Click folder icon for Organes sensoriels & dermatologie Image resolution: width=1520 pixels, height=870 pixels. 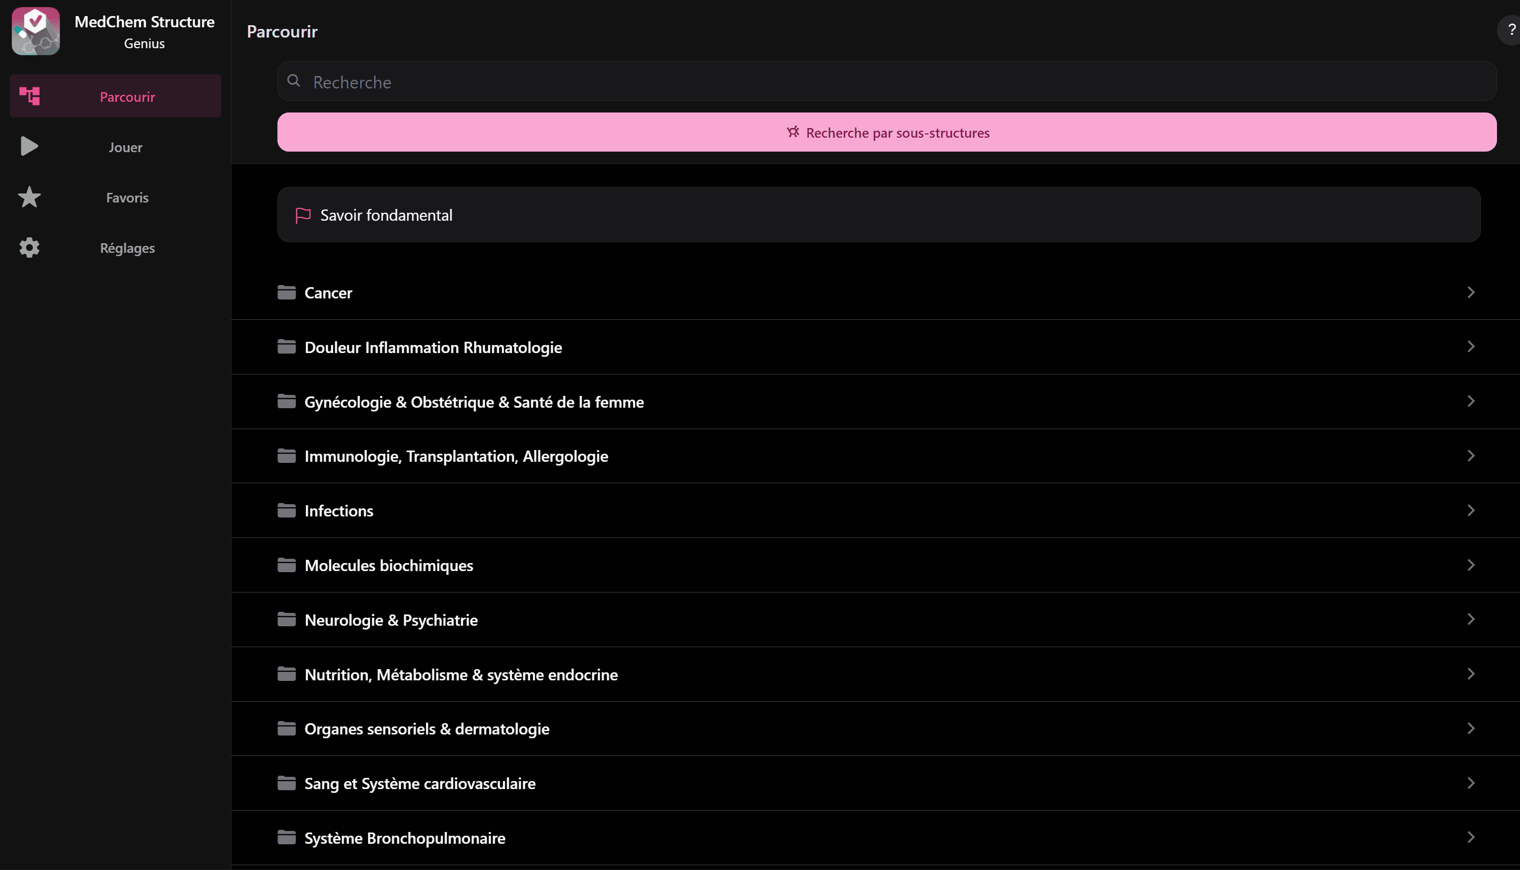coord(287,729)
